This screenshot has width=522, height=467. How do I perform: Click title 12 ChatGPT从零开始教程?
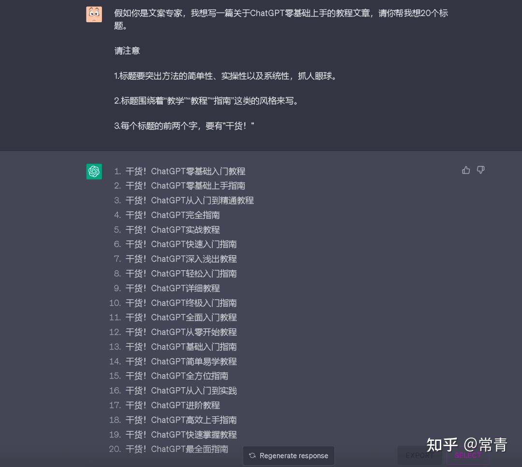tap(181, 332)
